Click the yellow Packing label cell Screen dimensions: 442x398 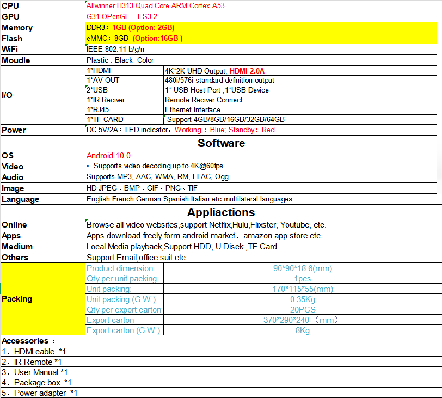tap(42, 299)
